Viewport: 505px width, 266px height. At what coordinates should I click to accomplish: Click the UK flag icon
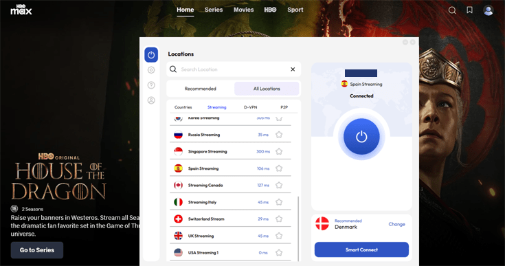pos(178,236)
